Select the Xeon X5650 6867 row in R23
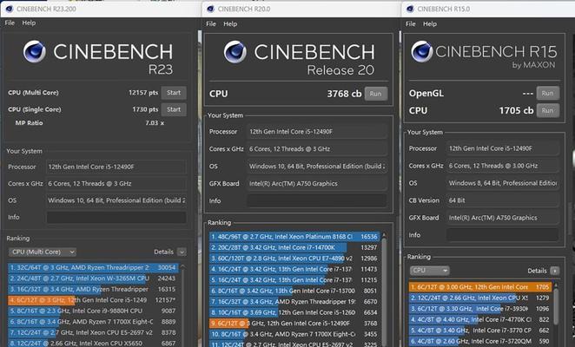The height and width of the screenshot is (347, 575). tap(93, 344)
